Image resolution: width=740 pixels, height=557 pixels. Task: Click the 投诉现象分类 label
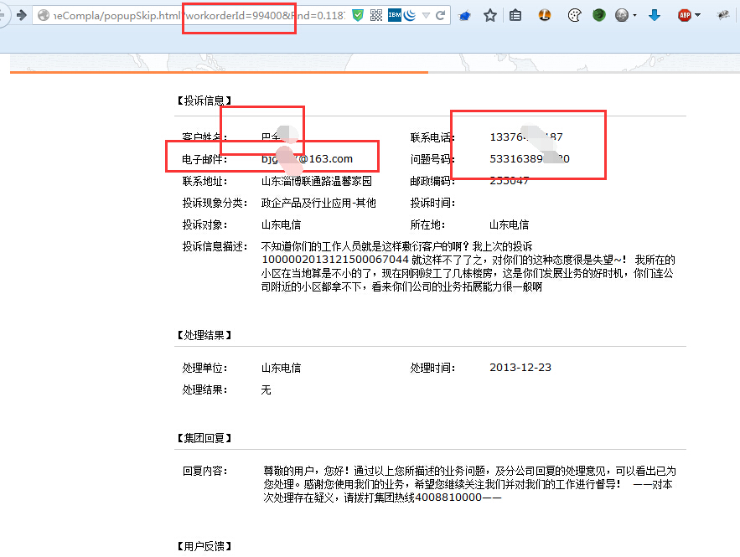pyautogui.click(x=215, y=203)
